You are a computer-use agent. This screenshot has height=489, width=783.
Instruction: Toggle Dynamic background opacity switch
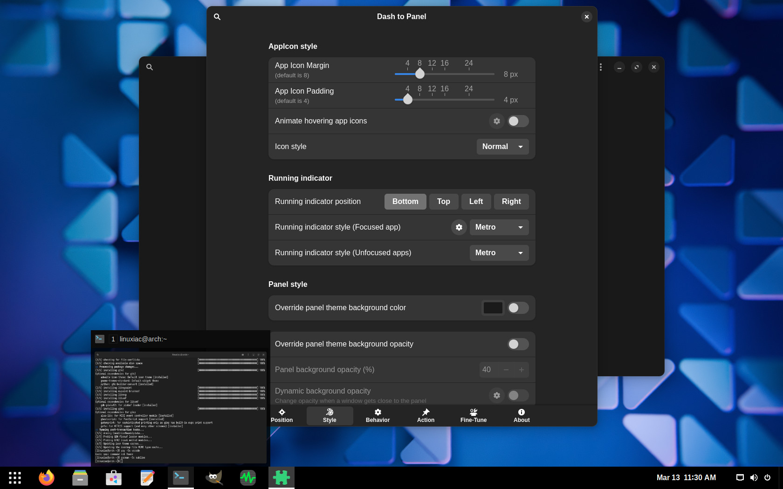[518, 395]
